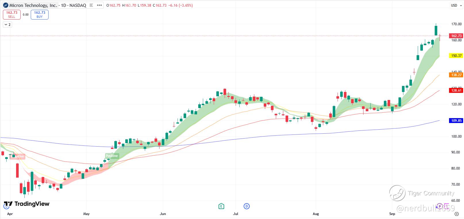Image resolution: width=464 pixels, height=219 pixels.
Task: Click the 170.00 price axis label
Action: tap(456, 24)
